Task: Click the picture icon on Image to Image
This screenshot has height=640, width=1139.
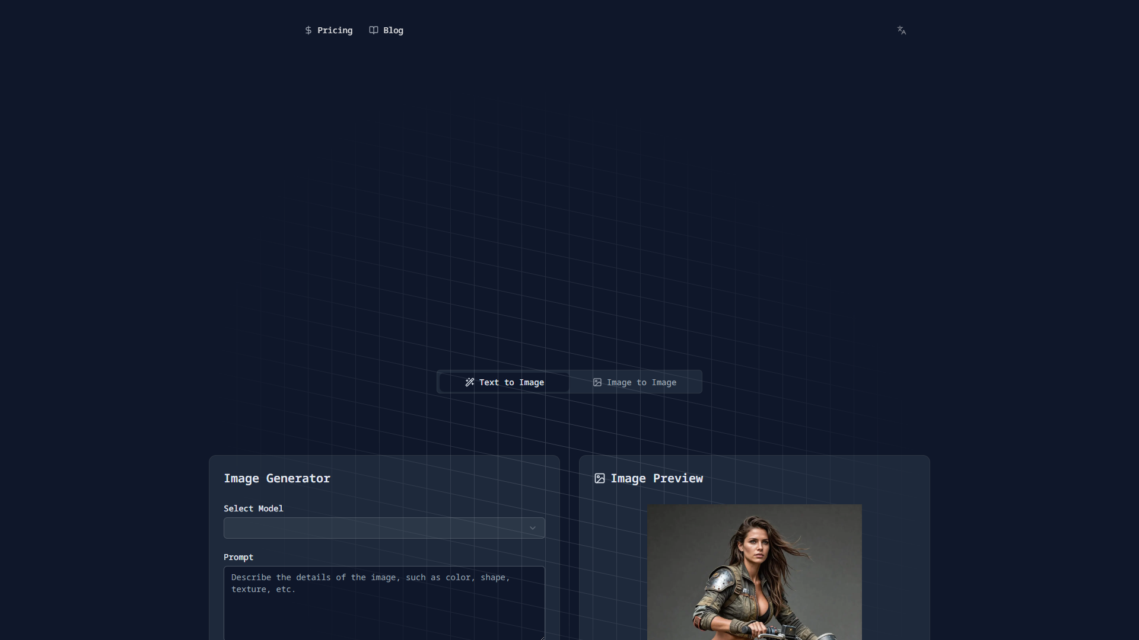Action: click(597, 382)
